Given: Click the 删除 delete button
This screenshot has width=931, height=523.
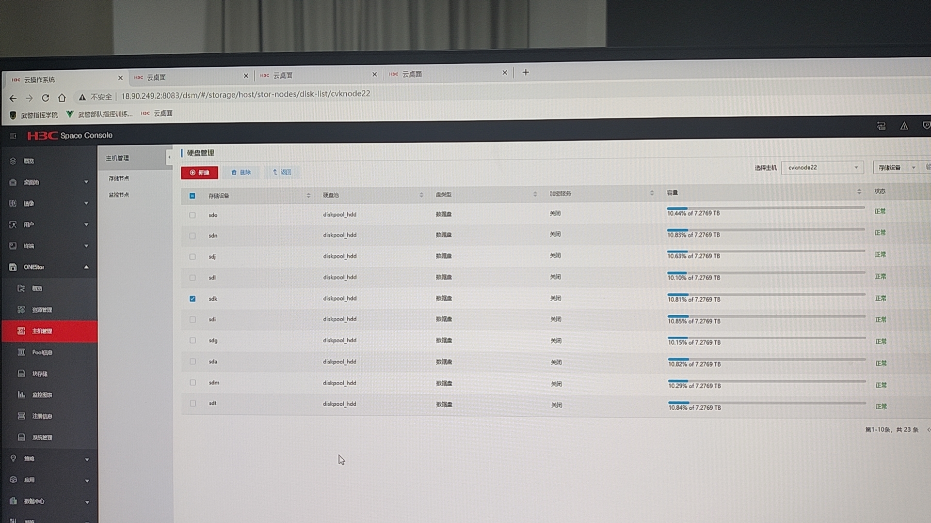Looking at the screenshot, I should (241, 172).
